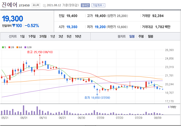Click the 07/09 date axis label

[100, 118]
